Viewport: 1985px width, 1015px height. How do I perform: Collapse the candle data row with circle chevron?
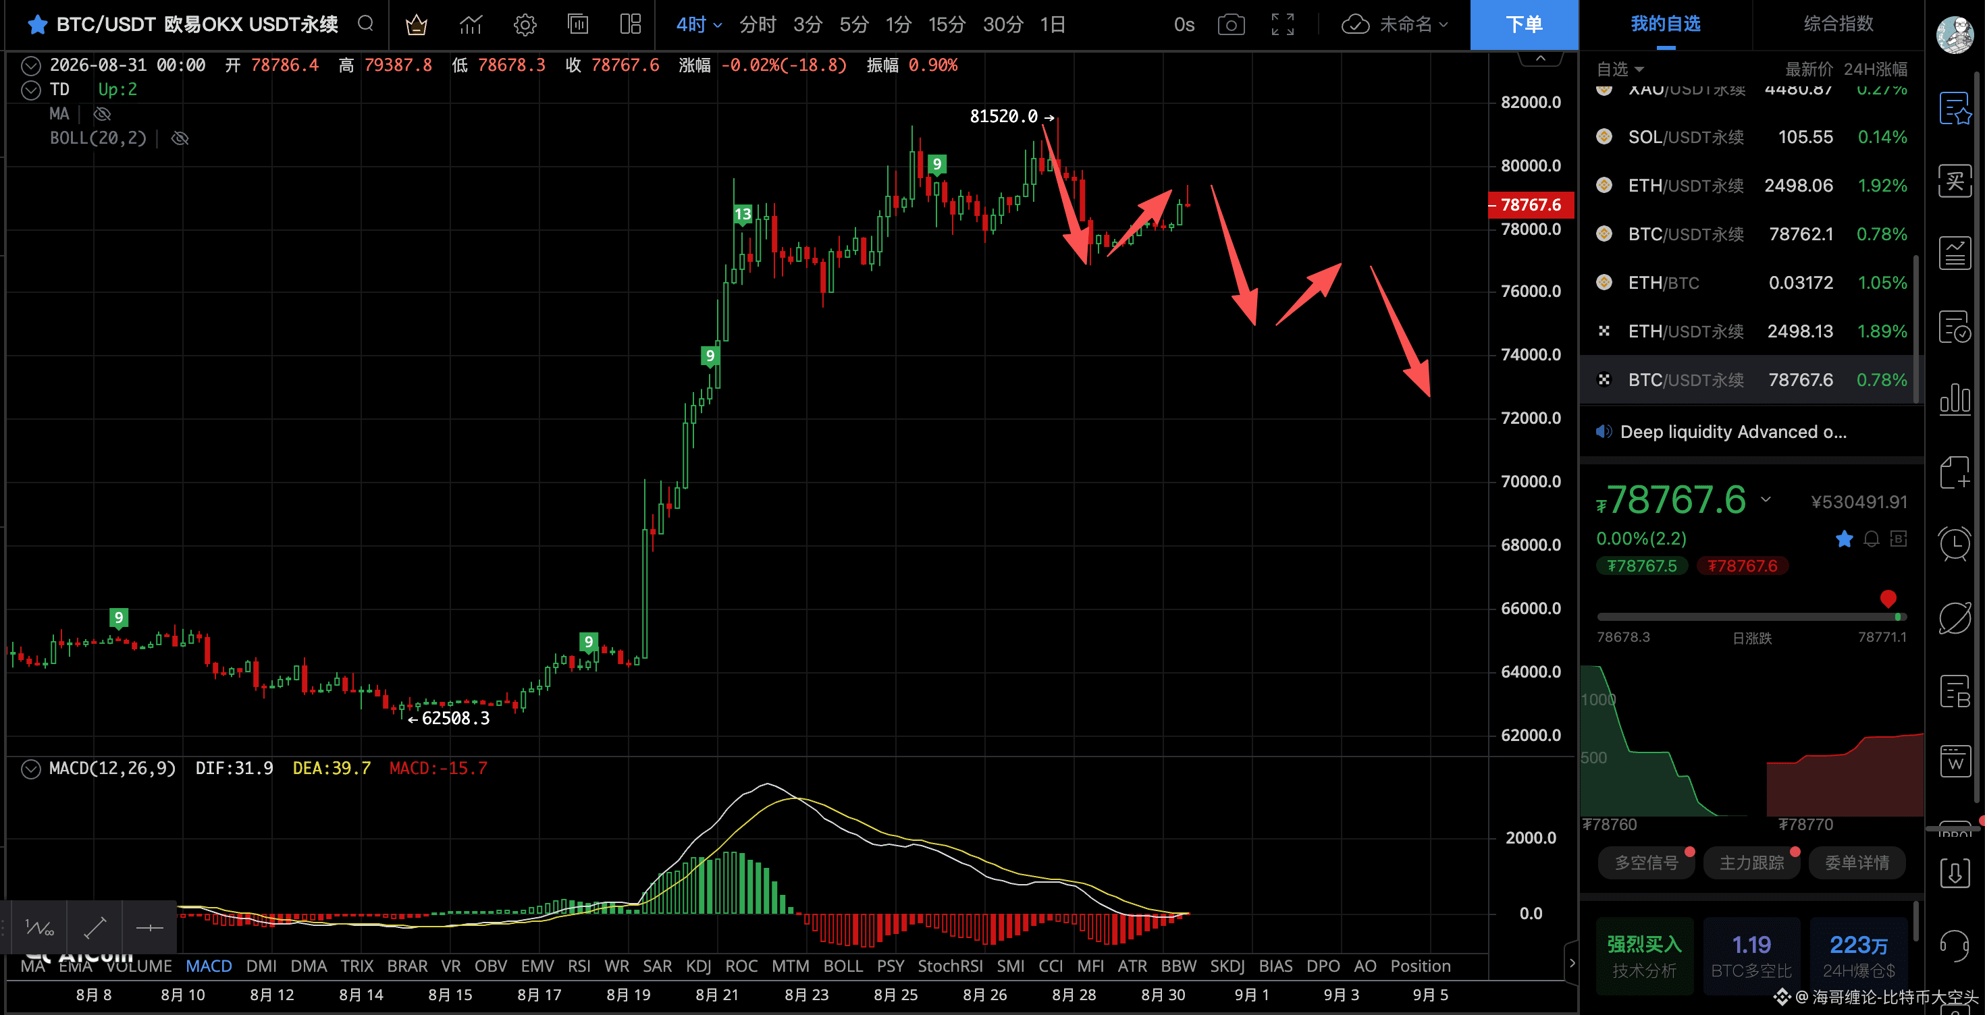(31, 65)
